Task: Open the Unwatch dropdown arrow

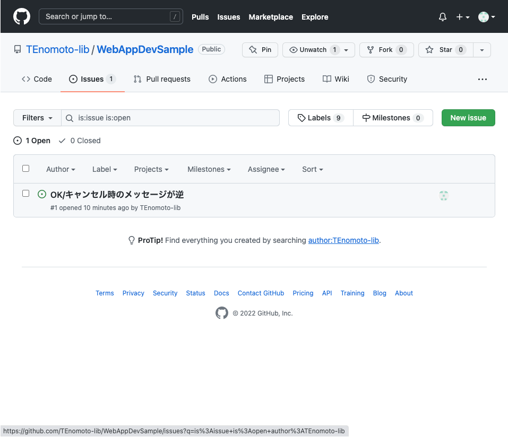Action: coord(346,50)
